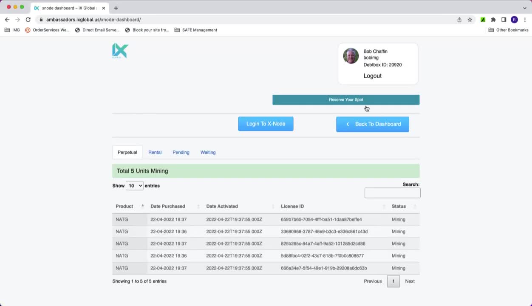This screenshot has width=532, height=306.
Task: Click page 1 pagination button
Action: point(393,281)
